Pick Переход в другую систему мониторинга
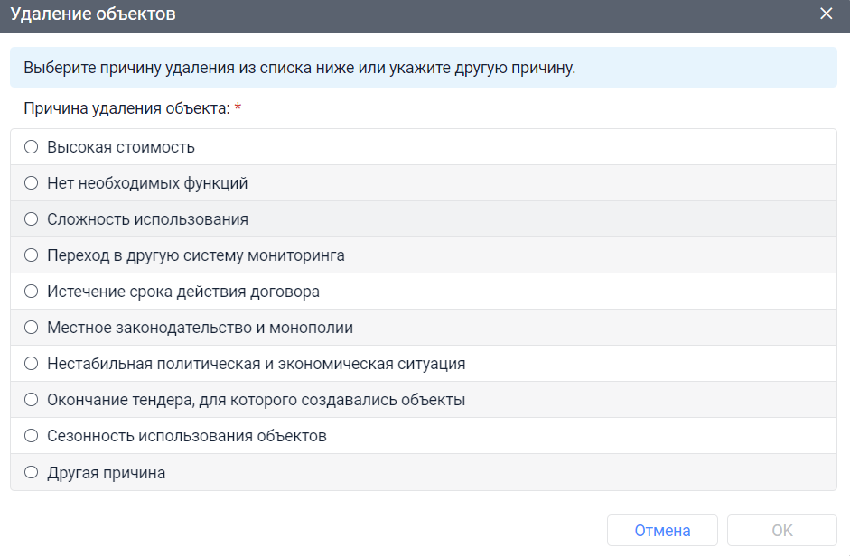Screen dimensions: 850x556 (x=31, y=255)
